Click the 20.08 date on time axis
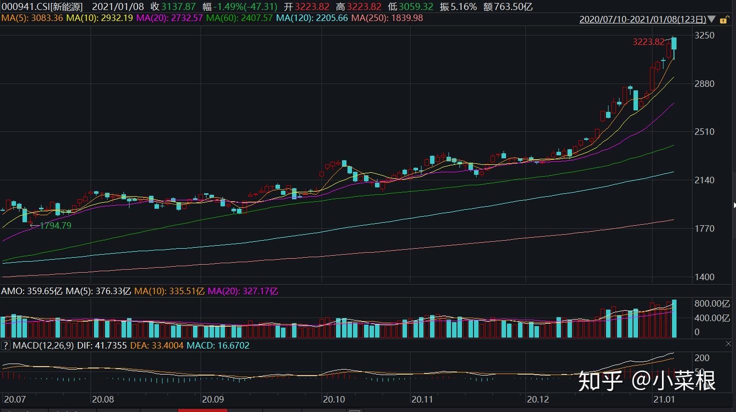736x412 pixels. (x=102, y=399)
